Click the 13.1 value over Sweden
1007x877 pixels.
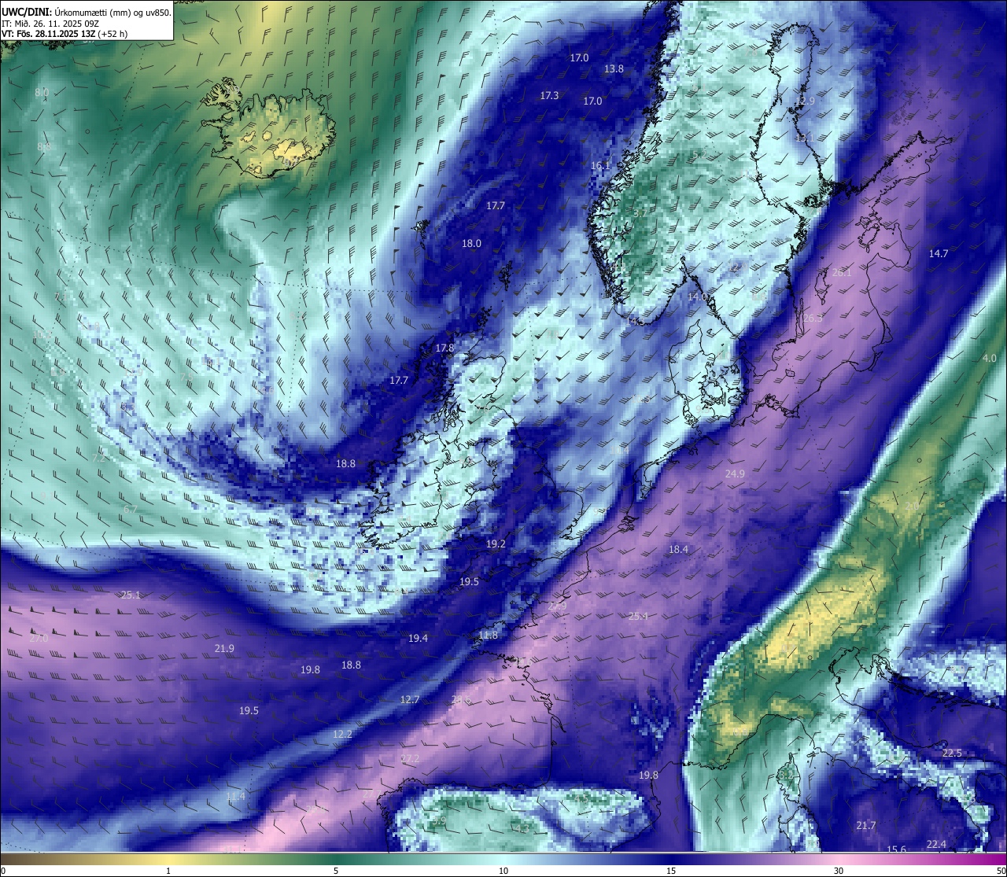[x=804, y=138]
